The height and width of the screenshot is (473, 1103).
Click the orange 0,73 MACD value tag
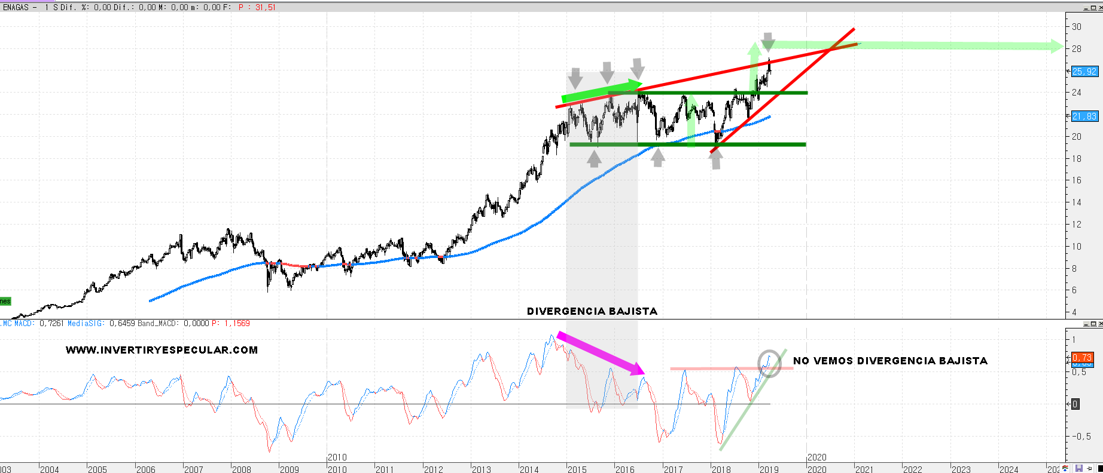tap(1083, 357)
